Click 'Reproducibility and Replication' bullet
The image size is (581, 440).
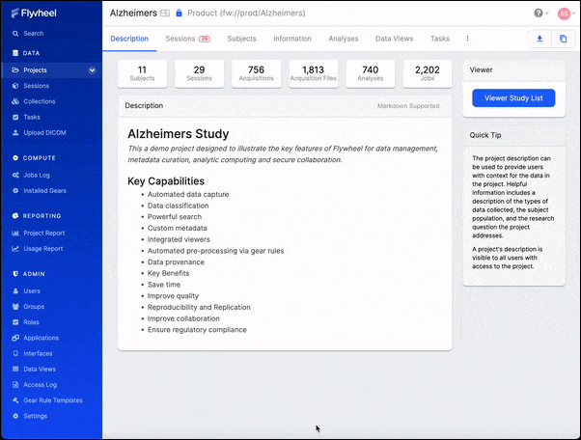[x=199, y=308]
